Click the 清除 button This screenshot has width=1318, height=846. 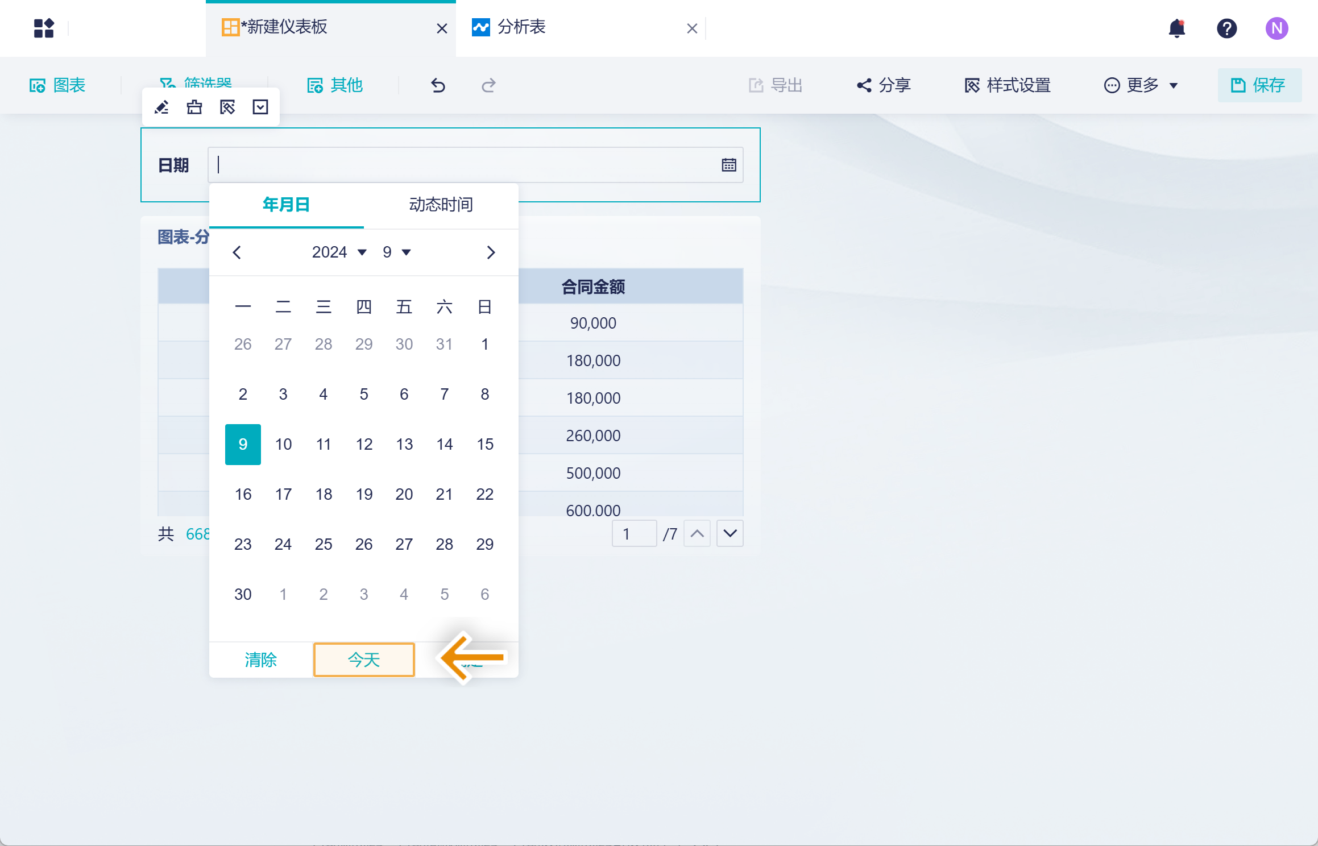coord(260,660)
